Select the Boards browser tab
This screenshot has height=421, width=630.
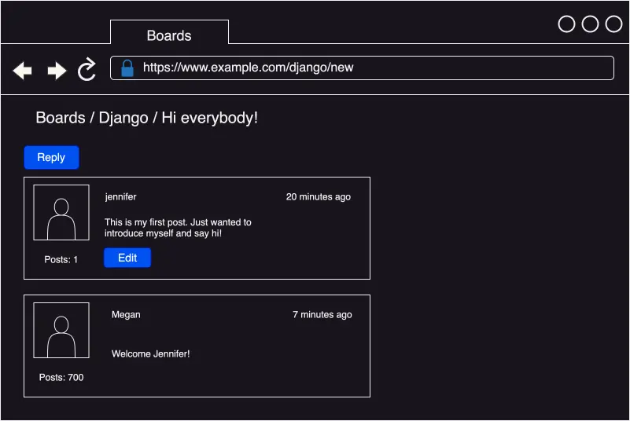coord(169,32)
